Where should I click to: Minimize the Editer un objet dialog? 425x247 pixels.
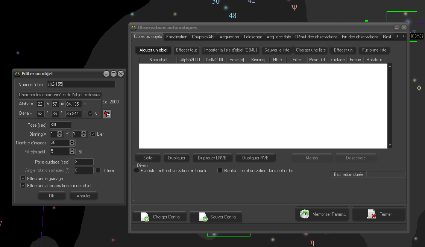[x=106, y=74]
